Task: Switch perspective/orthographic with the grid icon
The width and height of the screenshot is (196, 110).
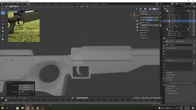Action: coord(137,30)
